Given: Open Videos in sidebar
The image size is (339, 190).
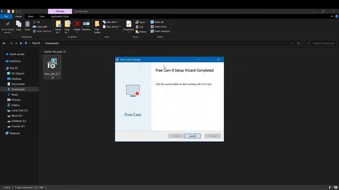Looking at the screenshot, I should tap(13, 105).
